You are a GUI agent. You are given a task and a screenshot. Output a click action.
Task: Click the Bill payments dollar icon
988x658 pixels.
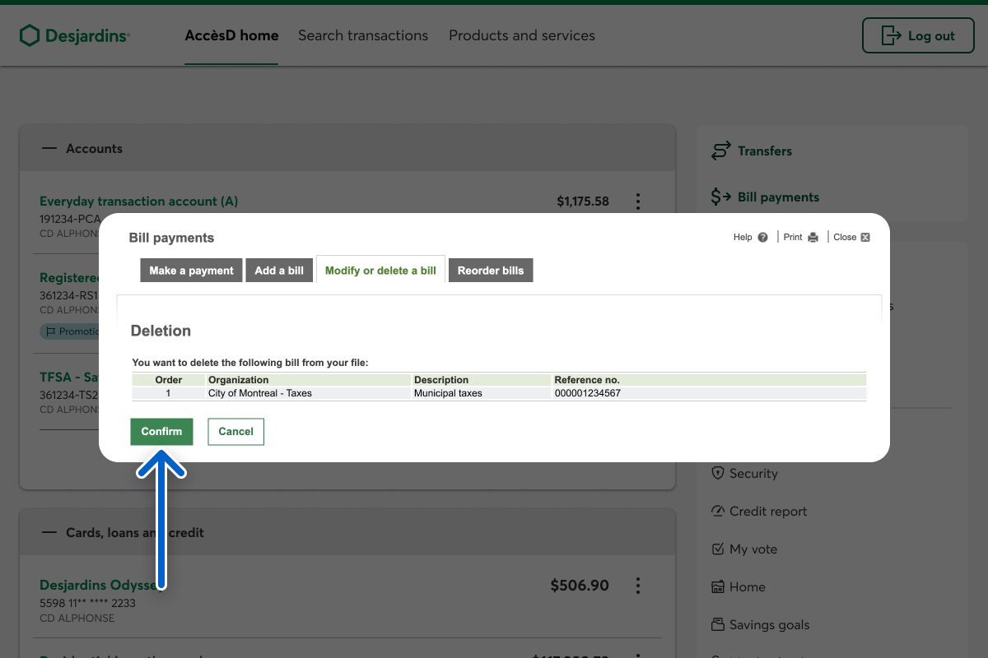721,197
